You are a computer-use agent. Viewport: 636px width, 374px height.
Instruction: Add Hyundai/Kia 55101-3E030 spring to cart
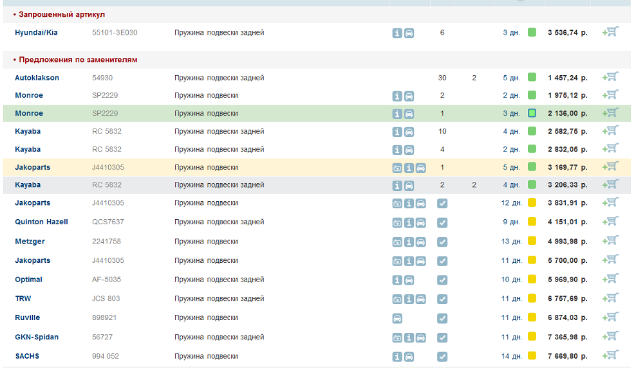tap(610, 31)
